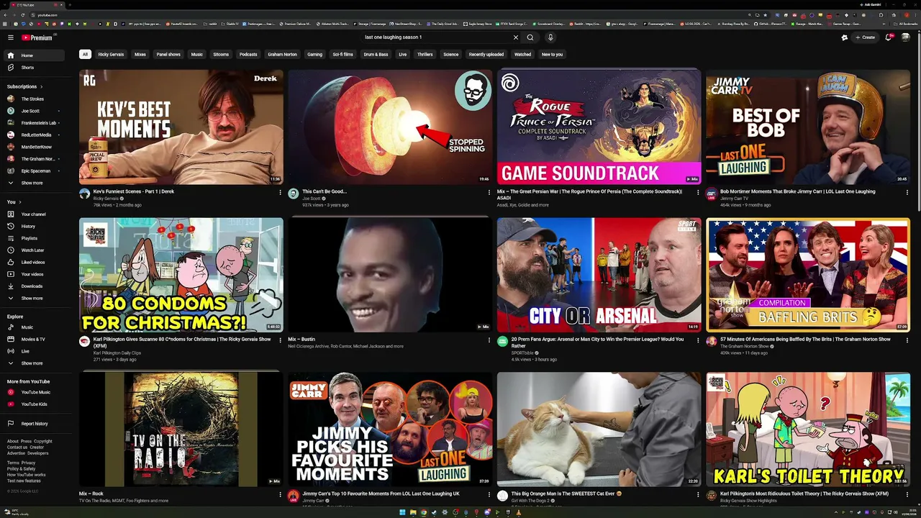Open RedLetterMedia subscription
921x518 pixels.
35,135
